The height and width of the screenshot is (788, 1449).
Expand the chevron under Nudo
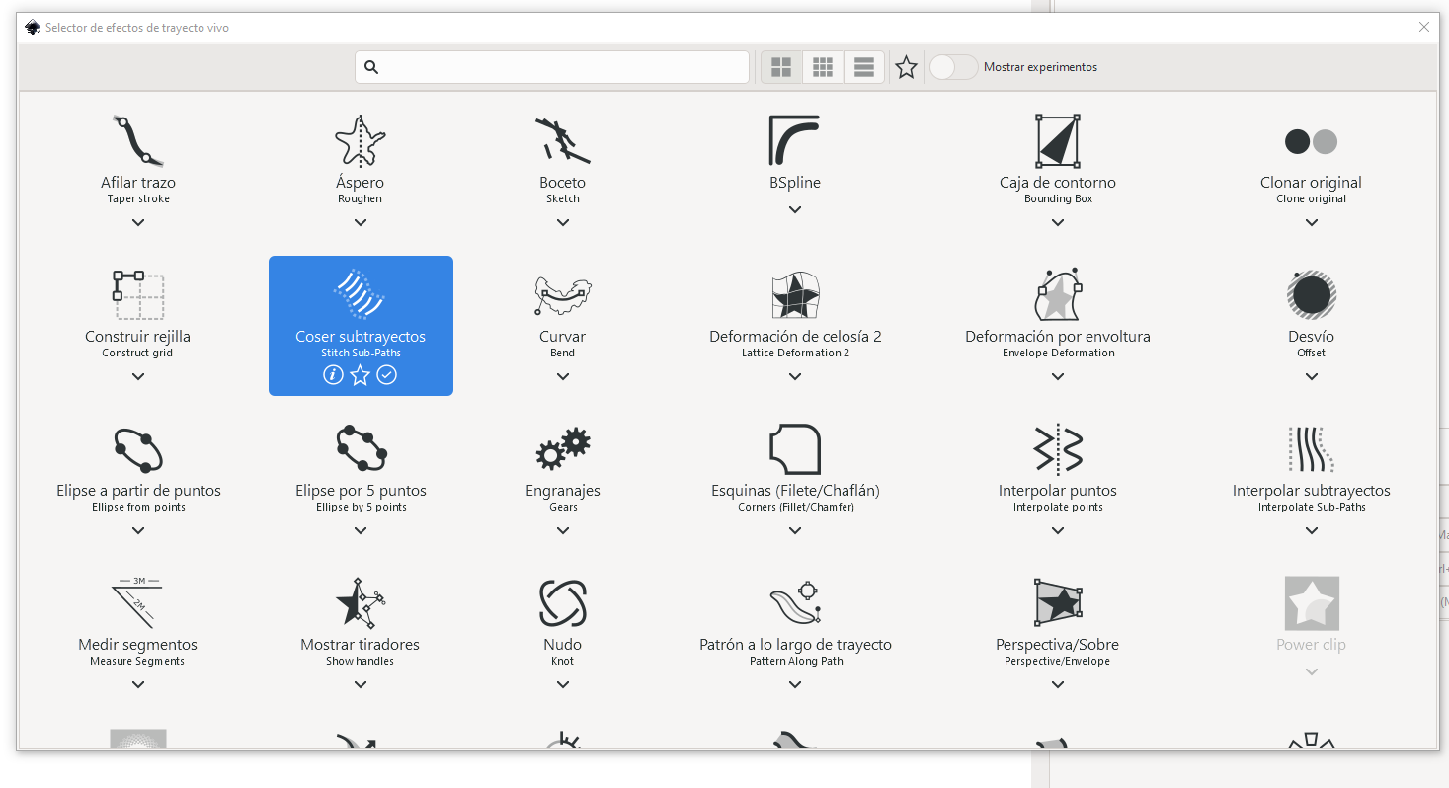(563, 684)
